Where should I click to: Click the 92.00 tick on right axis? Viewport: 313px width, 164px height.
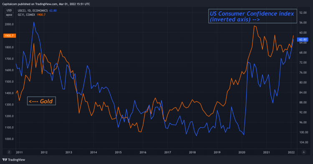pyautogui.click(x=303, y=113)
